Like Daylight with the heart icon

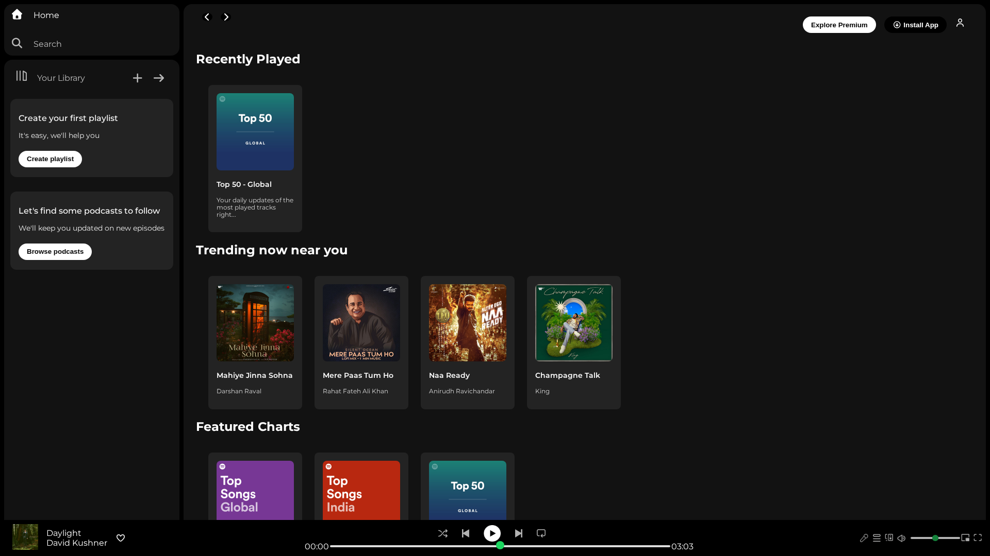point(121,538)
